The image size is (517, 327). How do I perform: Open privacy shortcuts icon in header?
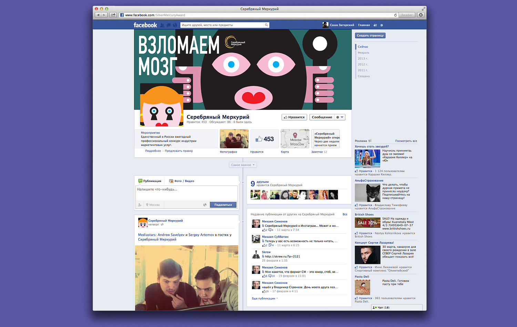click(x=375, y=25)
